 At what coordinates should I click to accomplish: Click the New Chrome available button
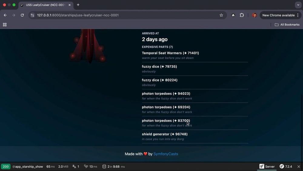point(278,15)
